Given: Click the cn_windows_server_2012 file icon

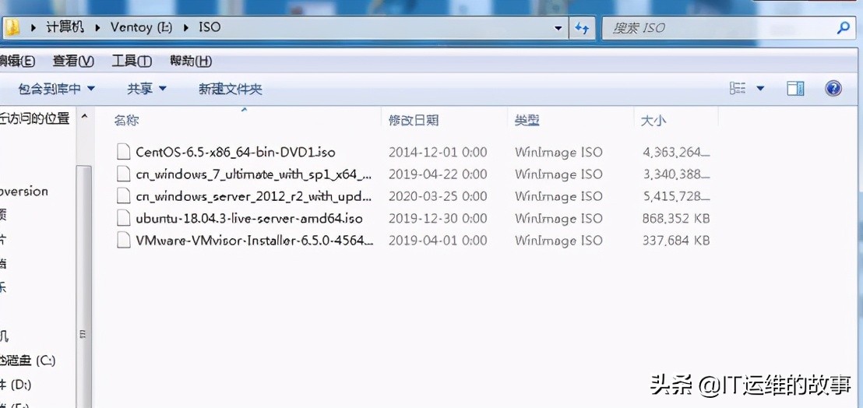Looking at the screenshot, I should (124, 195).
